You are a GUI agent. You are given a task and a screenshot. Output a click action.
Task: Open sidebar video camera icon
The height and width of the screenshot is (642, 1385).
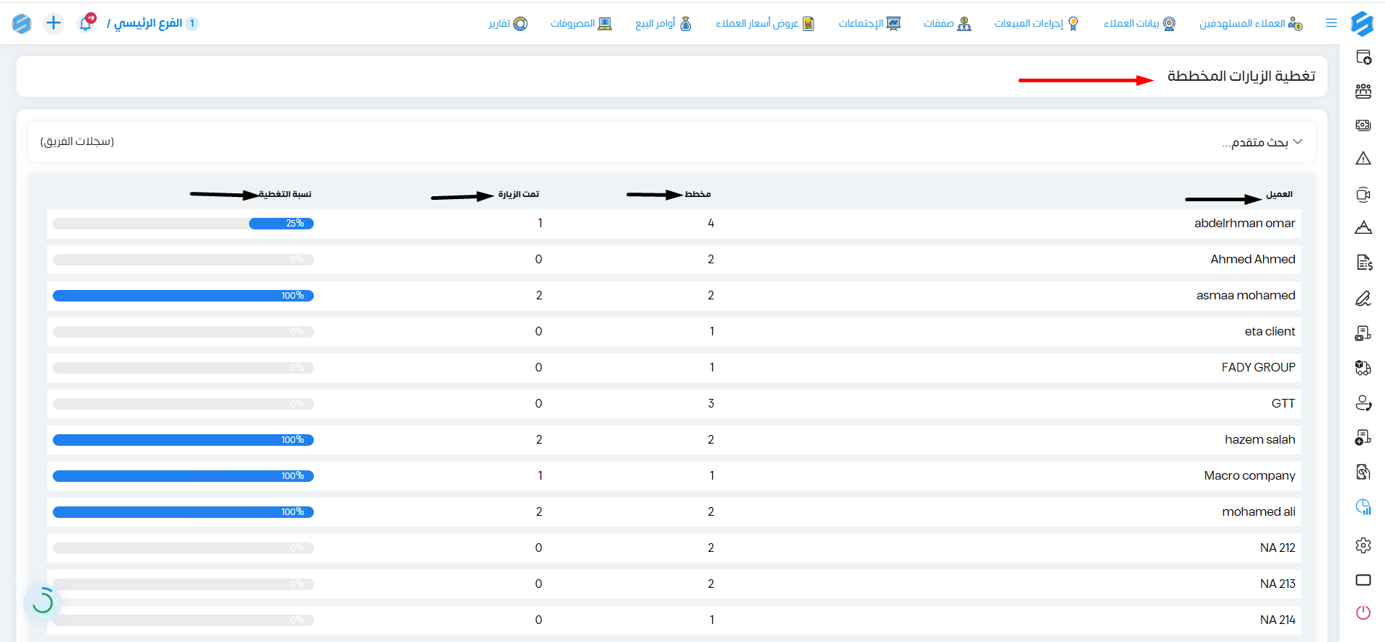(x=1363, y=194)
